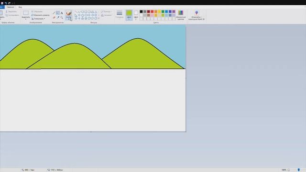Click the zoom slider handle
This screenshot has height=172, width=306.
[299, 170]
